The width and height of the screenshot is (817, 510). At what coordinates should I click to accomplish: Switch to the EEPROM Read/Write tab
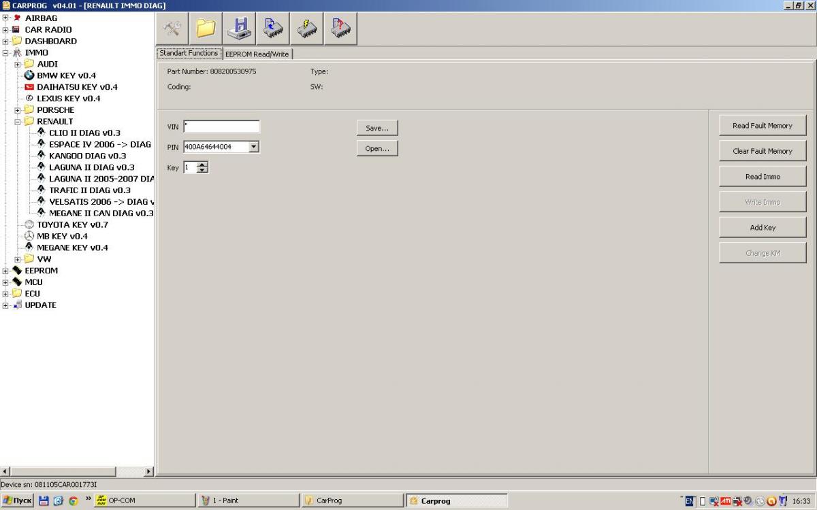coord(257,54)
